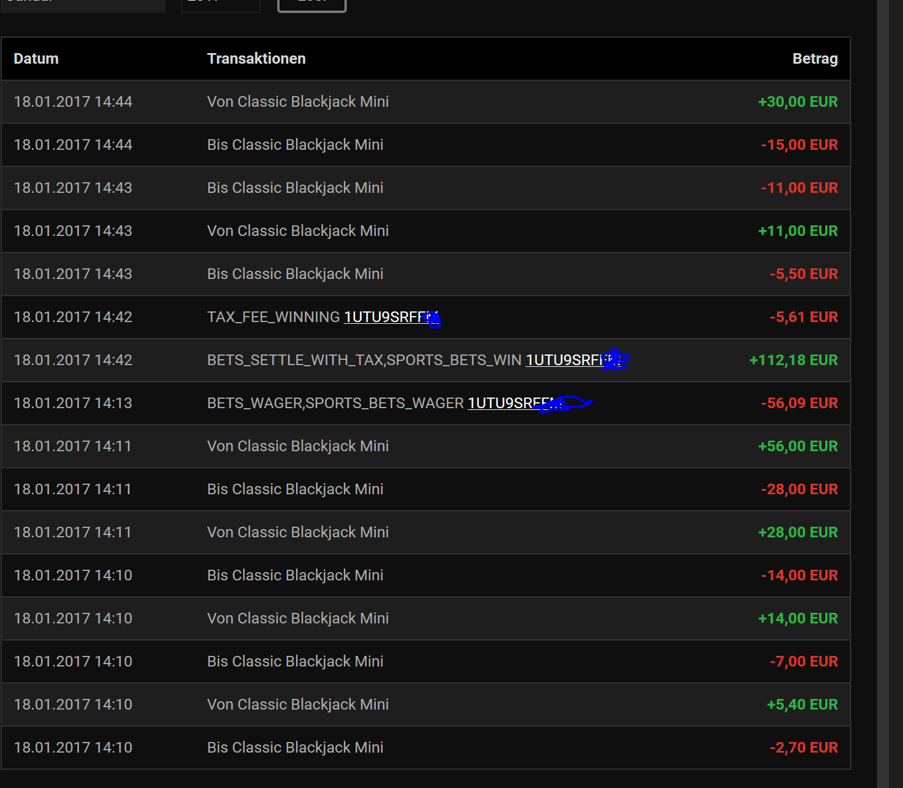Click 'Bis Classic Blackjack Mini' in -28,00 row
The height and width of the screenshot is (788, 903).
(295, 489)
